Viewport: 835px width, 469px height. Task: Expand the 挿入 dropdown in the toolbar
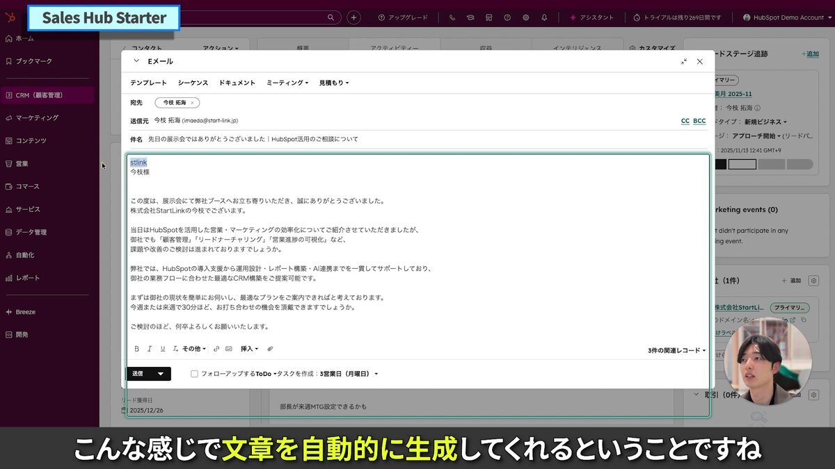coord(249,348)
